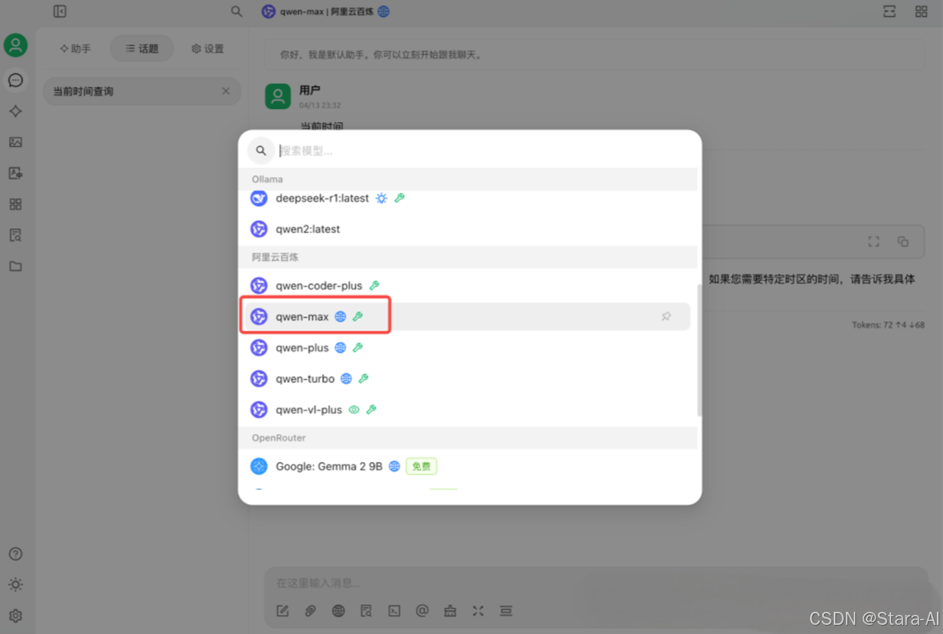Toggle the sidebar collapse icon
Viewport: 943px width, 634px height.
(x=60, y=11)
